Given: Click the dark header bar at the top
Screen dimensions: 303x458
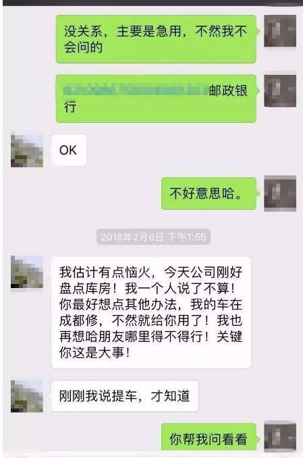Looking at the screenshot, I should pyautogui.click(x=151, y=3).
